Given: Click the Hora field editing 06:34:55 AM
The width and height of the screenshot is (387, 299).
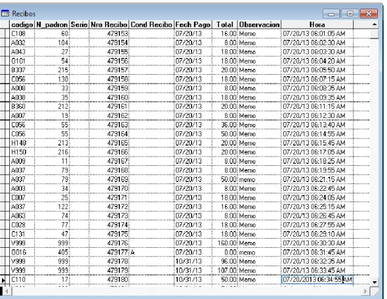Looking at the screenshot, I should click(317, 280).
